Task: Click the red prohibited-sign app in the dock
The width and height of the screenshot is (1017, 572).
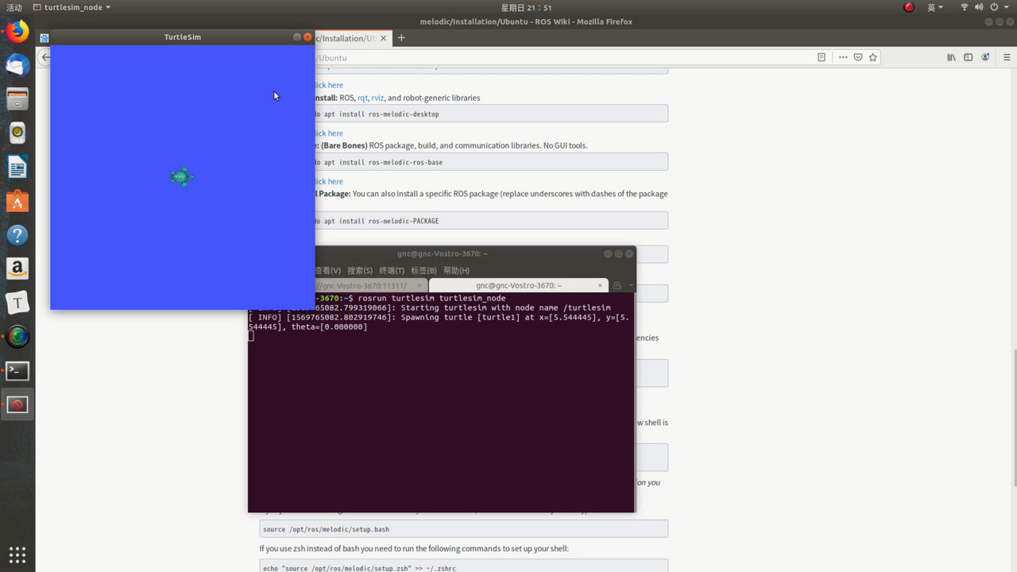Action: [17, 404]
